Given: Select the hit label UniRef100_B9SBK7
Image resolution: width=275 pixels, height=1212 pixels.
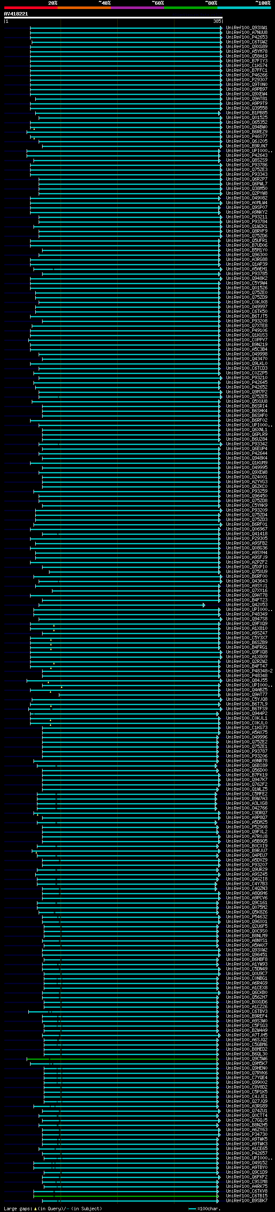Looking at the screenshot, I should [247, 1200].
